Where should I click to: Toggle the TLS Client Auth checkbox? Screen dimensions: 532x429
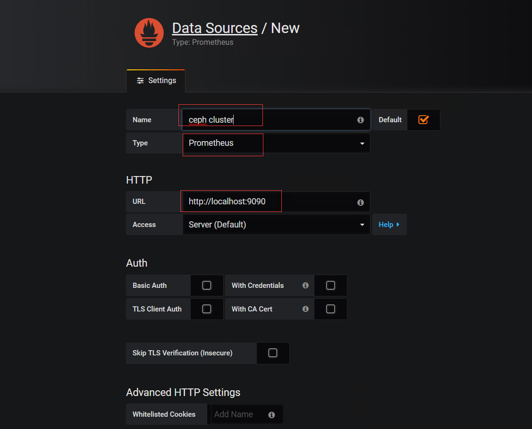point(207,309)
